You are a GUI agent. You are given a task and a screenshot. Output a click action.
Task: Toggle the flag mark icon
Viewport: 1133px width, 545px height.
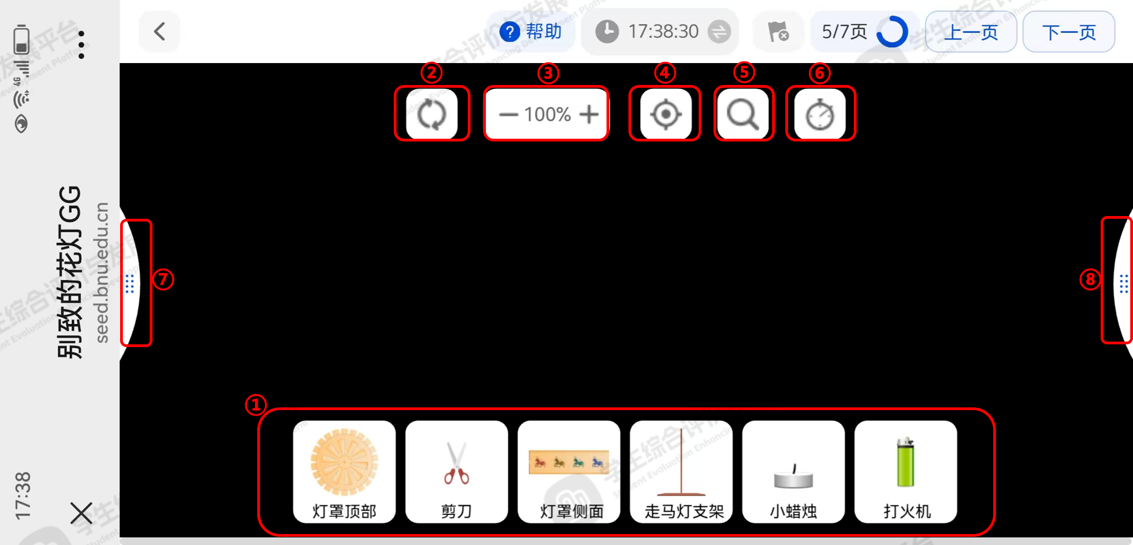click(778, 32)
